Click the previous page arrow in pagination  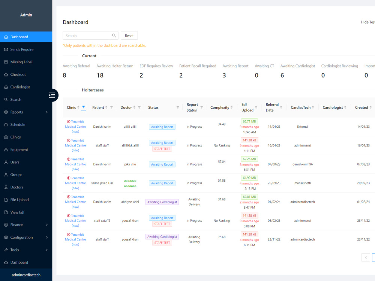(x=366, y=257)
